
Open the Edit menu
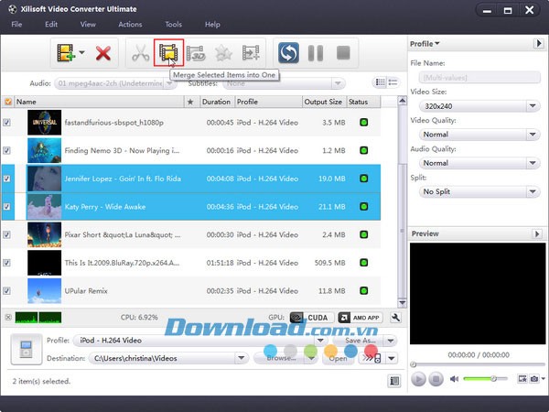click(x=51, y=25)
